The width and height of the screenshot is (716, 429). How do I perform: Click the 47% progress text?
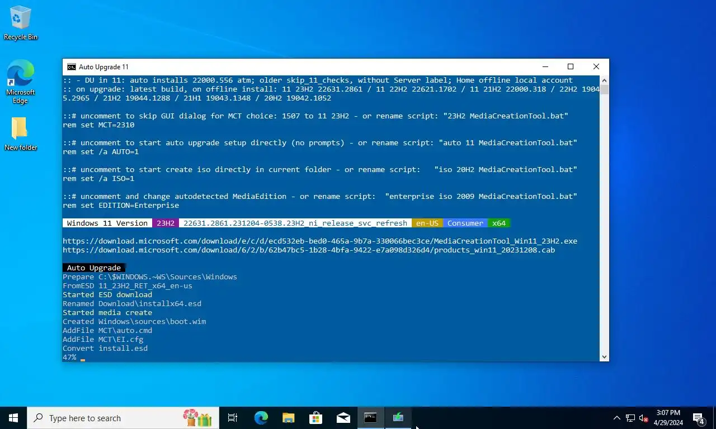tap(69, 357)
